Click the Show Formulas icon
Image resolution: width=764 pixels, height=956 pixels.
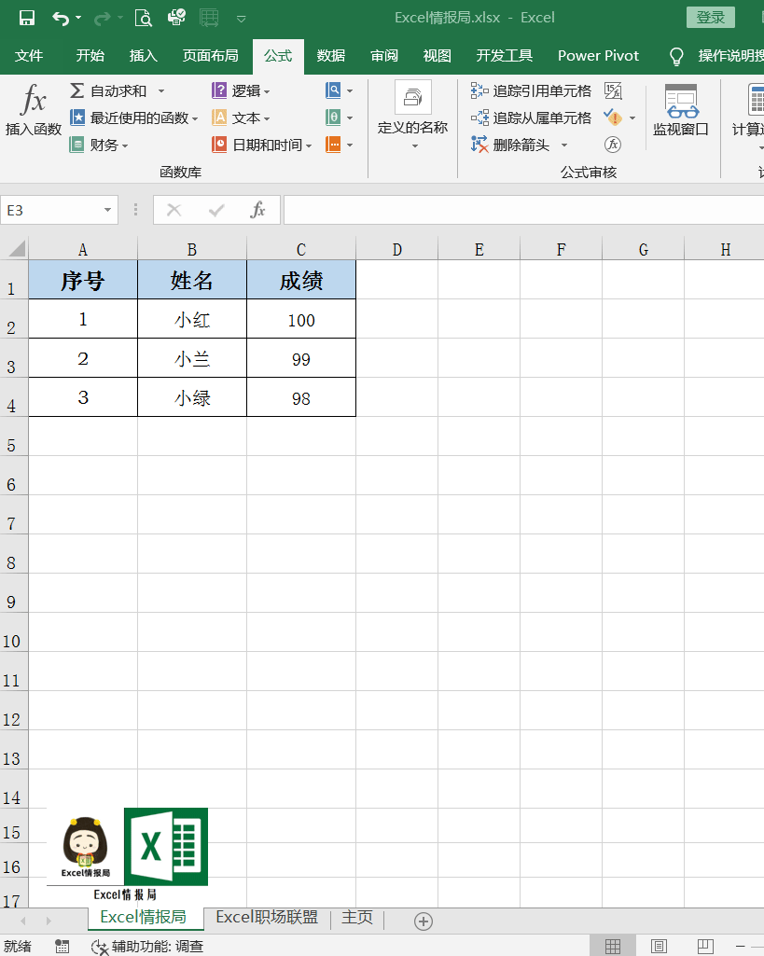click(613, 90)
